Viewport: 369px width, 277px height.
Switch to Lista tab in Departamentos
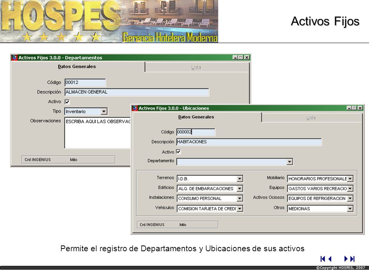[x=196, y=67]
